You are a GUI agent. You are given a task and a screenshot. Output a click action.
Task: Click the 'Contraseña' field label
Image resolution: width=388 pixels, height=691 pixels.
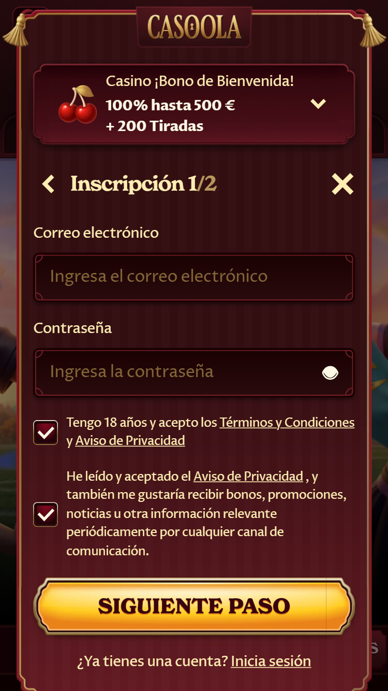(x=72, y=328)
